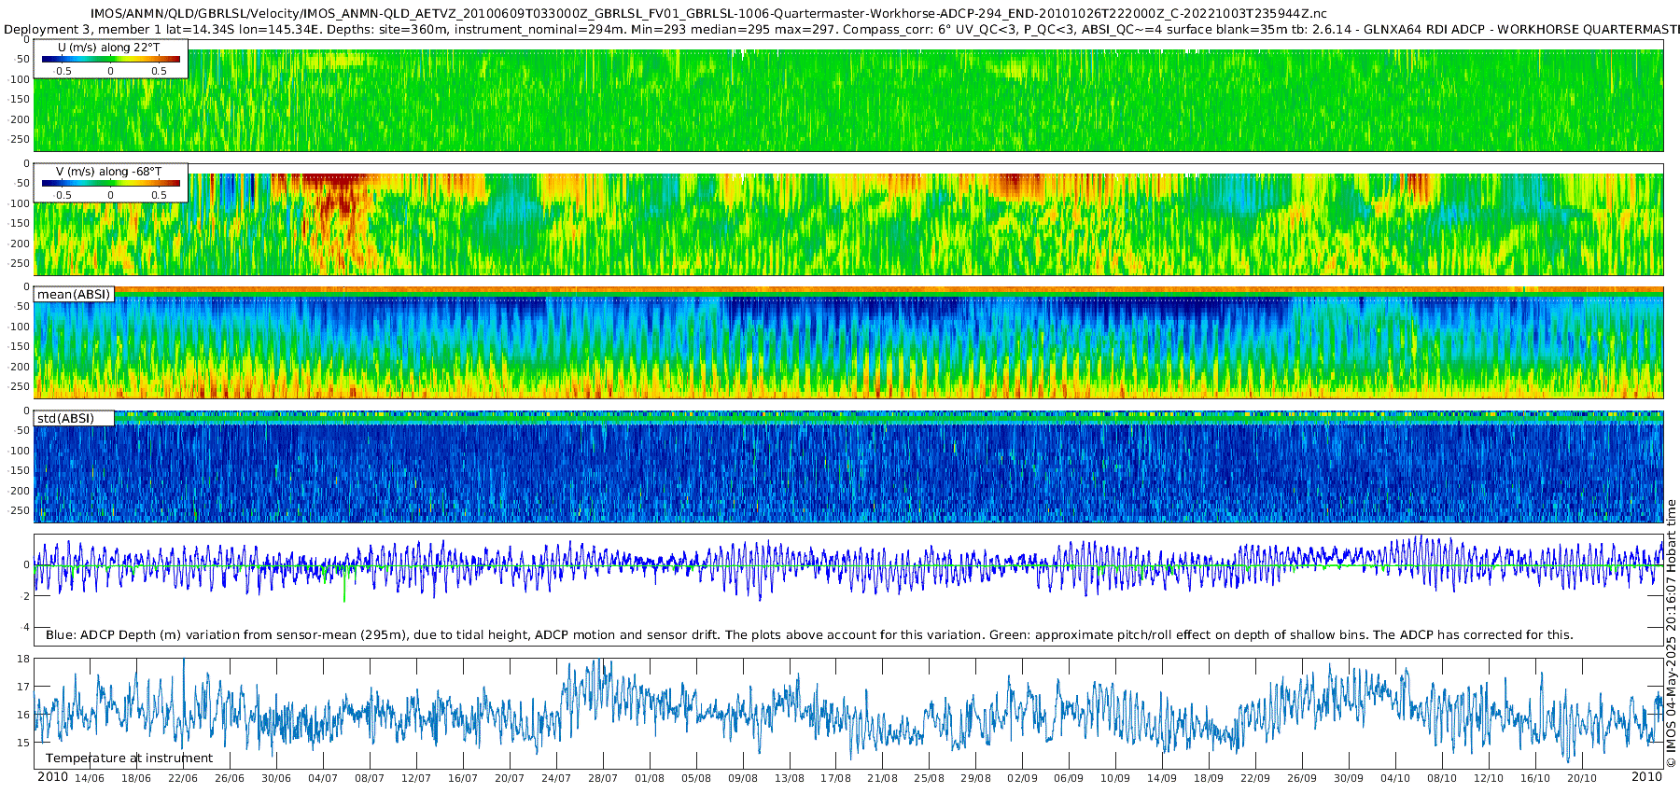Screen dimensions: 1680x793
Task: Click the deployment metadata subtitle line
Action: 840,30
